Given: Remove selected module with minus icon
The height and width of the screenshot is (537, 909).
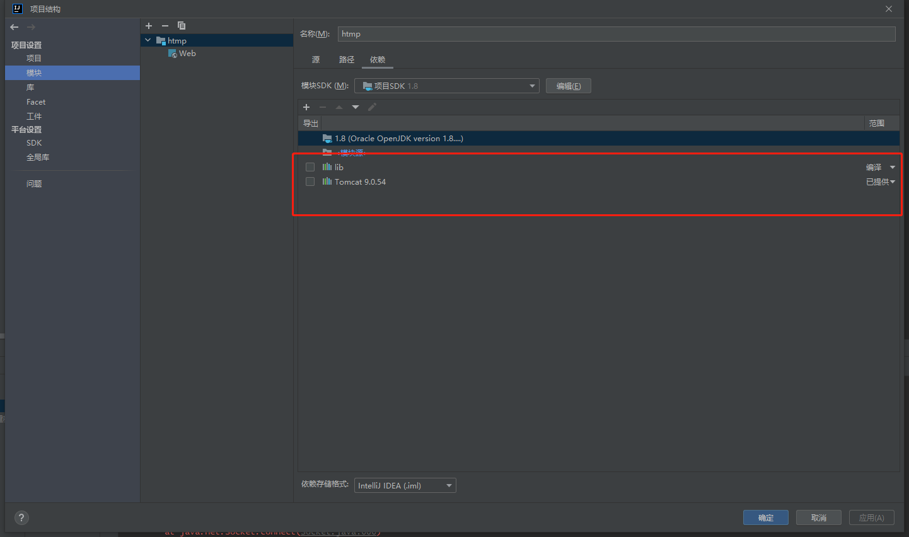Looking at the screenshot, I should pyautogui.click(x=165, y=26).
